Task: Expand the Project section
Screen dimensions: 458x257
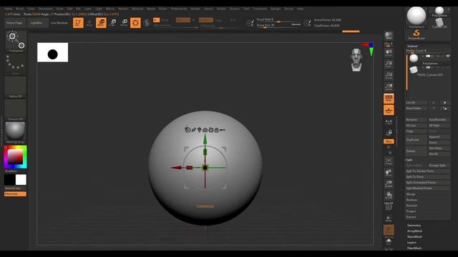Action: 411,211
